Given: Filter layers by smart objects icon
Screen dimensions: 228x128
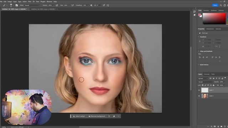Looking at the screenshot, I should point(222,78).
